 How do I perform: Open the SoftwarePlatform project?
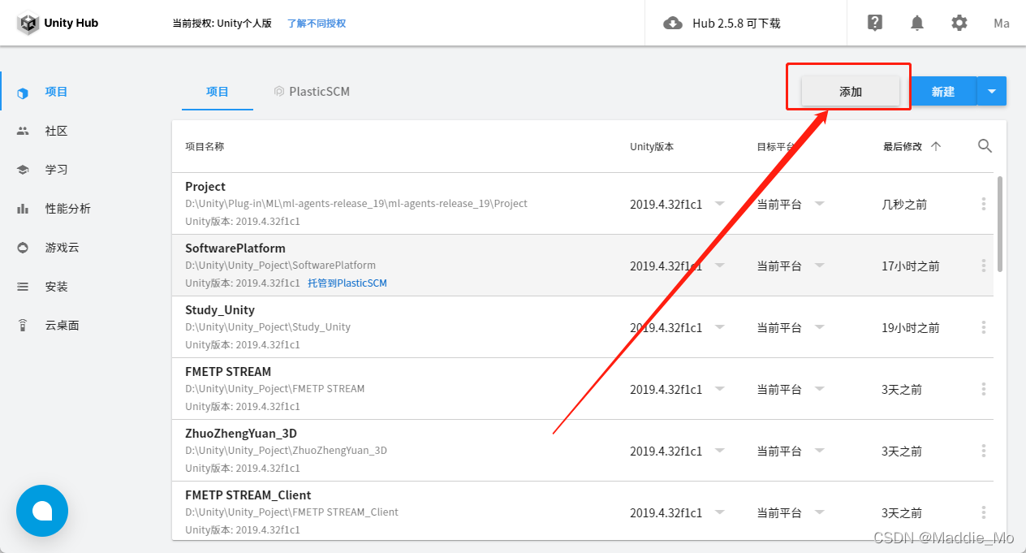pyautogui.click(x=235, y=248)
